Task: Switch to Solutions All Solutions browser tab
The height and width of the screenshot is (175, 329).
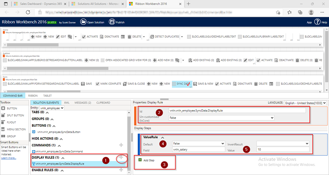Action: tap(98, 4)
